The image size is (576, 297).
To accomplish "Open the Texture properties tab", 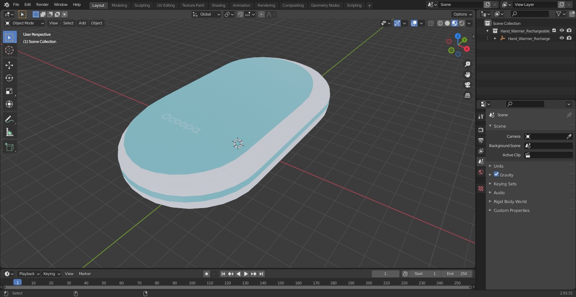I will click(481, 188).
